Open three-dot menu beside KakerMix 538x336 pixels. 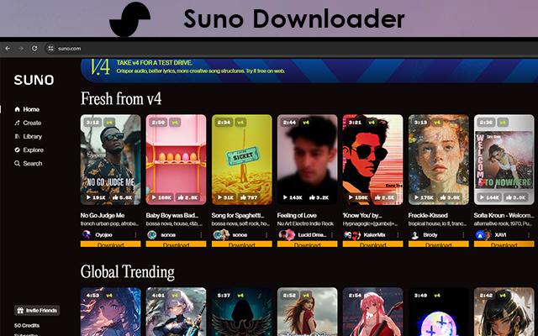(x=398, y=235)
